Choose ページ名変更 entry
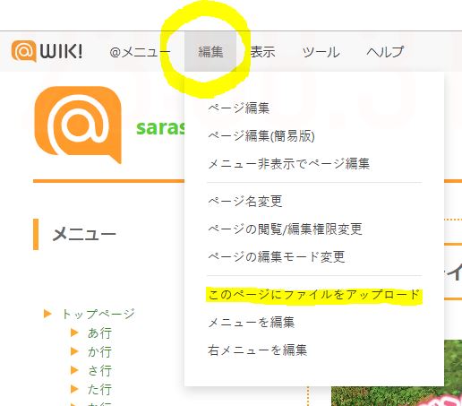462x406 pixels. pos(245,201)
